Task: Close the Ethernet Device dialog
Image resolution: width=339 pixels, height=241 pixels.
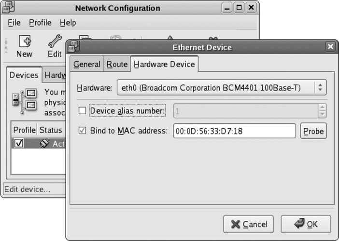Action: 330,47
